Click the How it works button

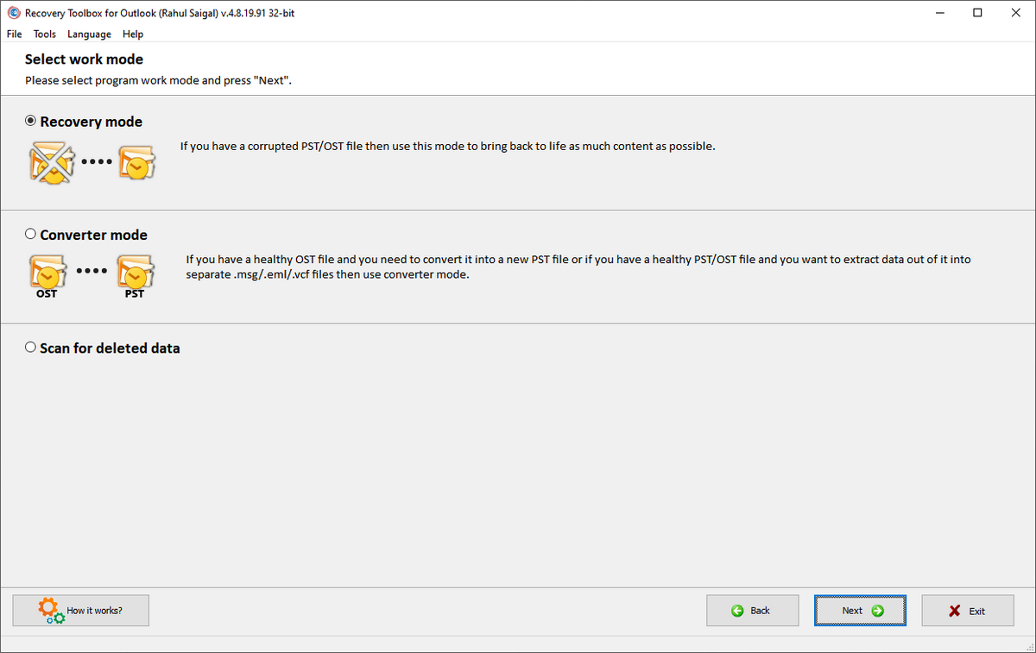tap(80, 610)
